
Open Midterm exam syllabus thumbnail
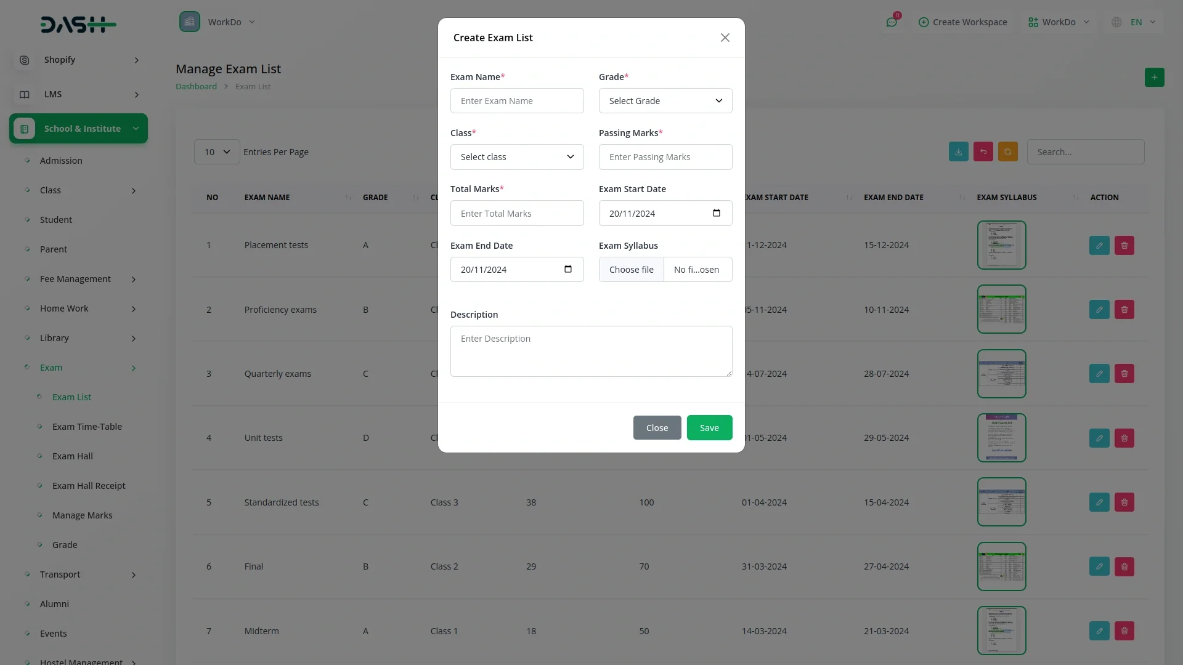click(x=1001, y=631)
